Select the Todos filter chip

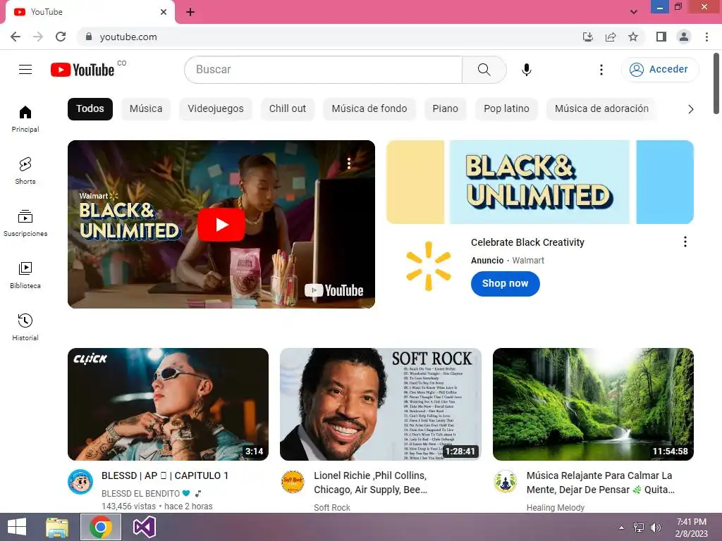pos(90,109)
